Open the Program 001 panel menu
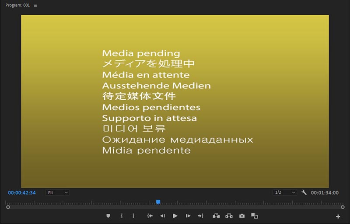This screenshot has width=350, height=224. (35, 5)
